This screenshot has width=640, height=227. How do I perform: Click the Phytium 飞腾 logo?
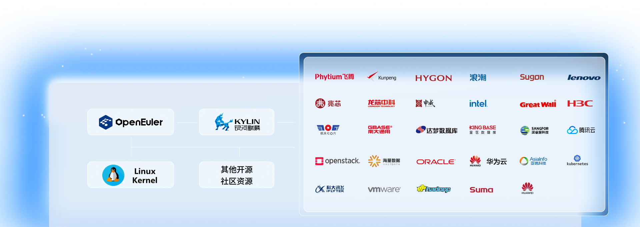tap(334, 77)
